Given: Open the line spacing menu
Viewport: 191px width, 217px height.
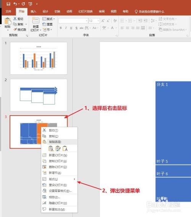Looking at the screenshot, I should point(154,21).
